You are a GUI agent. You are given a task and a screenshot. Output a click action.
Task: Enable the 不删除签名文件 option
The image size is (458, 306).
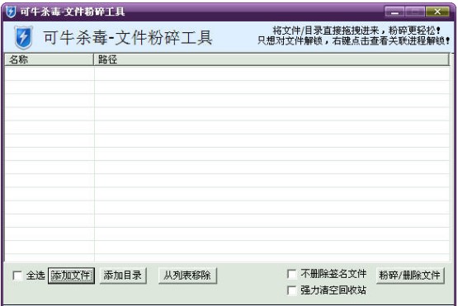tap(292, 274)
